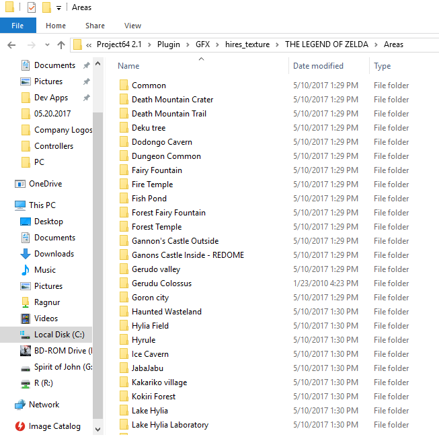Click Project64 2.1 in the address bar
The height and width of the screenshot is (437, 439).
coord(119,44)
